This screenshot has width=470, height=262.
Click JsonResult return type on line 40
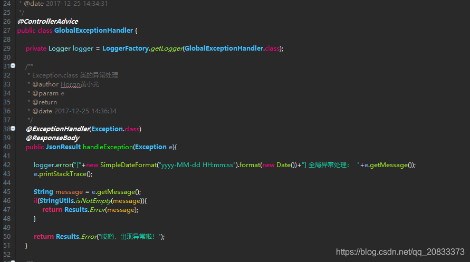pos(63,147)
